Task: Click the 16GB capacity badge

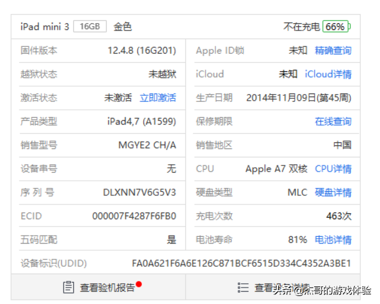Action: [x=90, y=26]
